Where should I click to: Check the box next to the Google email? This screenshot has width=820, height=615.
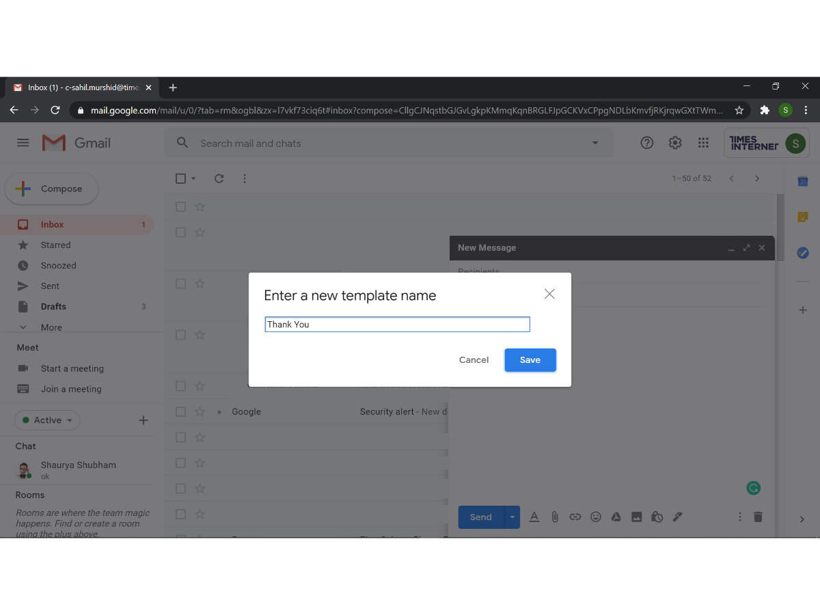click(x=180, y=411)
